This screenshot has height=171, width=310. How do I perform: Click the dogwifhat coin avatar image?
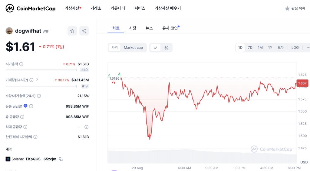(9, 31)
